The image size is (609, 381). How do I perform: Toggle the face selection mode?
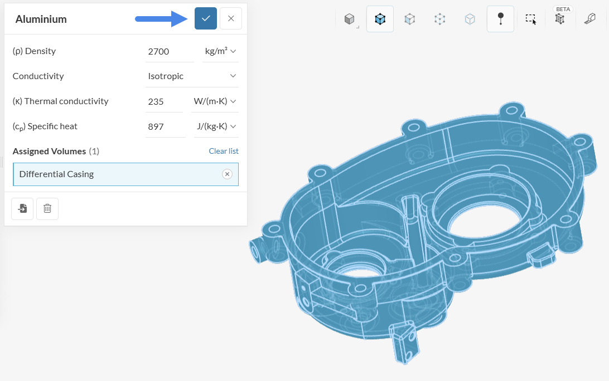[x=410, y=19]
